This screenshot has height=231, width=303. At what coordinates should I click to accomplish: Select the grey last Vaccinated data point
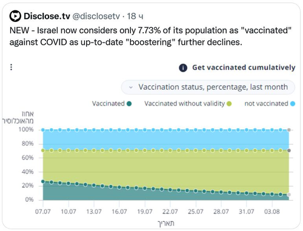[289, 195]
